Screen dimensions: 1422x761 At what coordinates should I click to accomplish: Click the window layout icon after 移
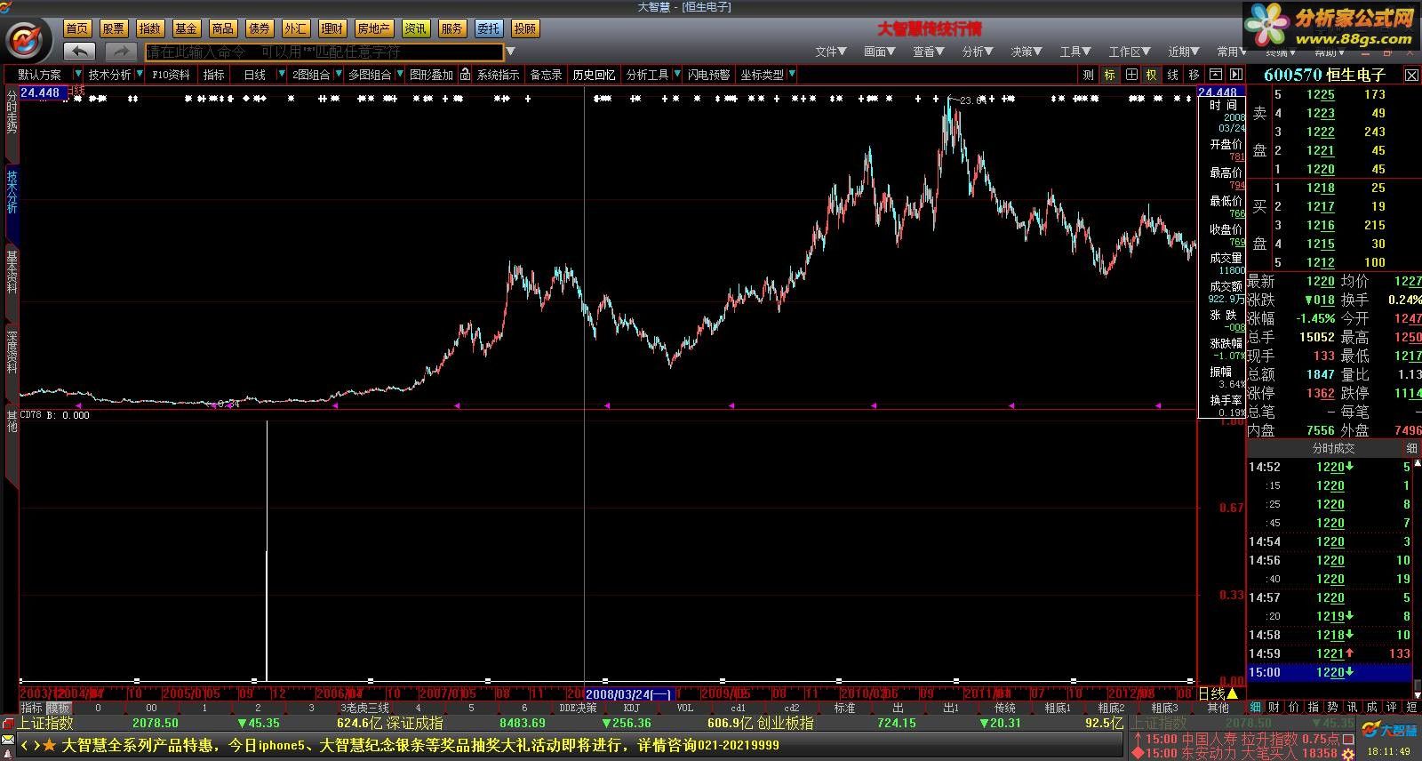point(1215,75)
